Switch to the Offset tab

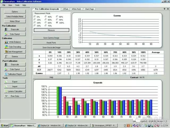coord(65,9)
